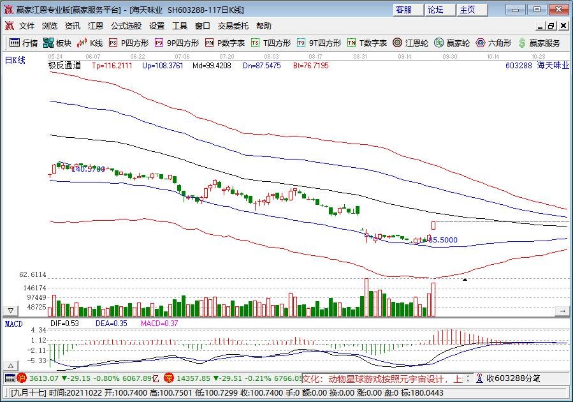Click the MACD indicator label
Image resolution: width=573 pixels, height=402 pixels.
[14, 324]
